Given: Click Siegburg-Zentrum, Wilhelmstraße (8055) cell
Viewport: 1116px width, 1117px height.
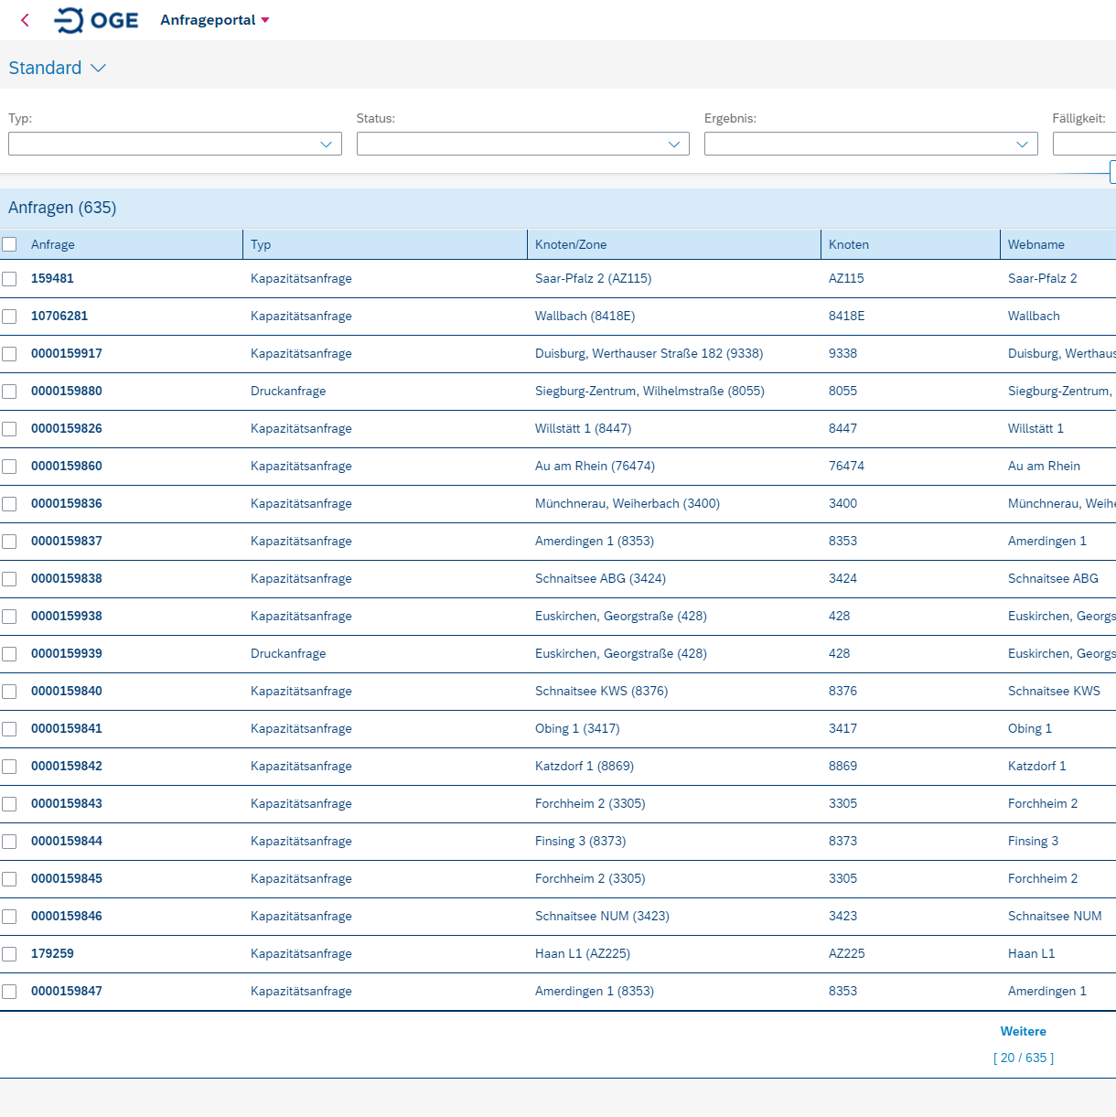Looking at the screenshot, I should coord(649,391).
